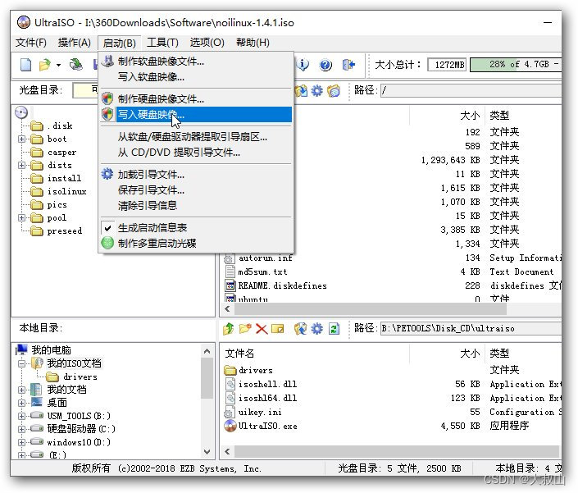578x493 pixels.
Task: Click the local file list horizontal scrollbar
Action: (397, 451)
